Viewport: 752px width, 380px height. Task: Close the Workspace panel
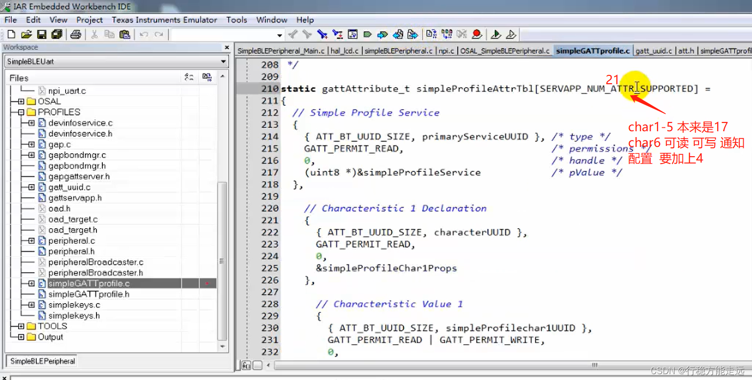click(x=227, y=47)
